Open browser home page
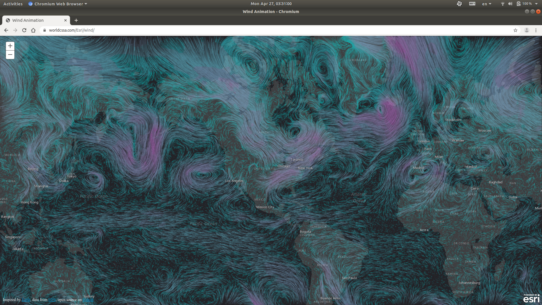The image size is (542, 305). tap(33, 30)
